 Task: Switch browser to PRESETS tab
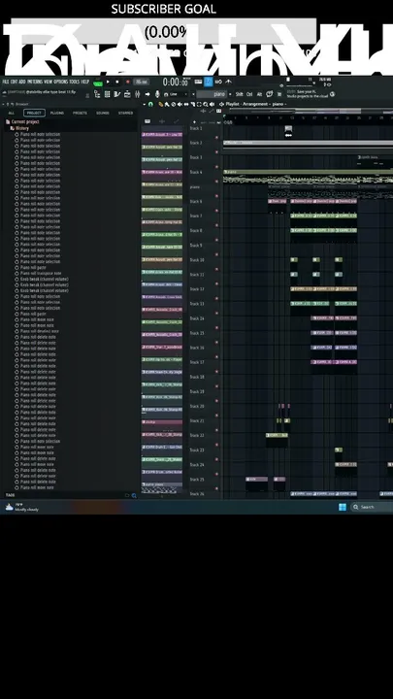click(x=80, y=114)
